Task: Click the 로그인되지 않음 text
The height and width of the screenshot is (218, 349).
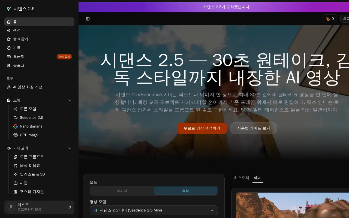Action: (29, 210)
